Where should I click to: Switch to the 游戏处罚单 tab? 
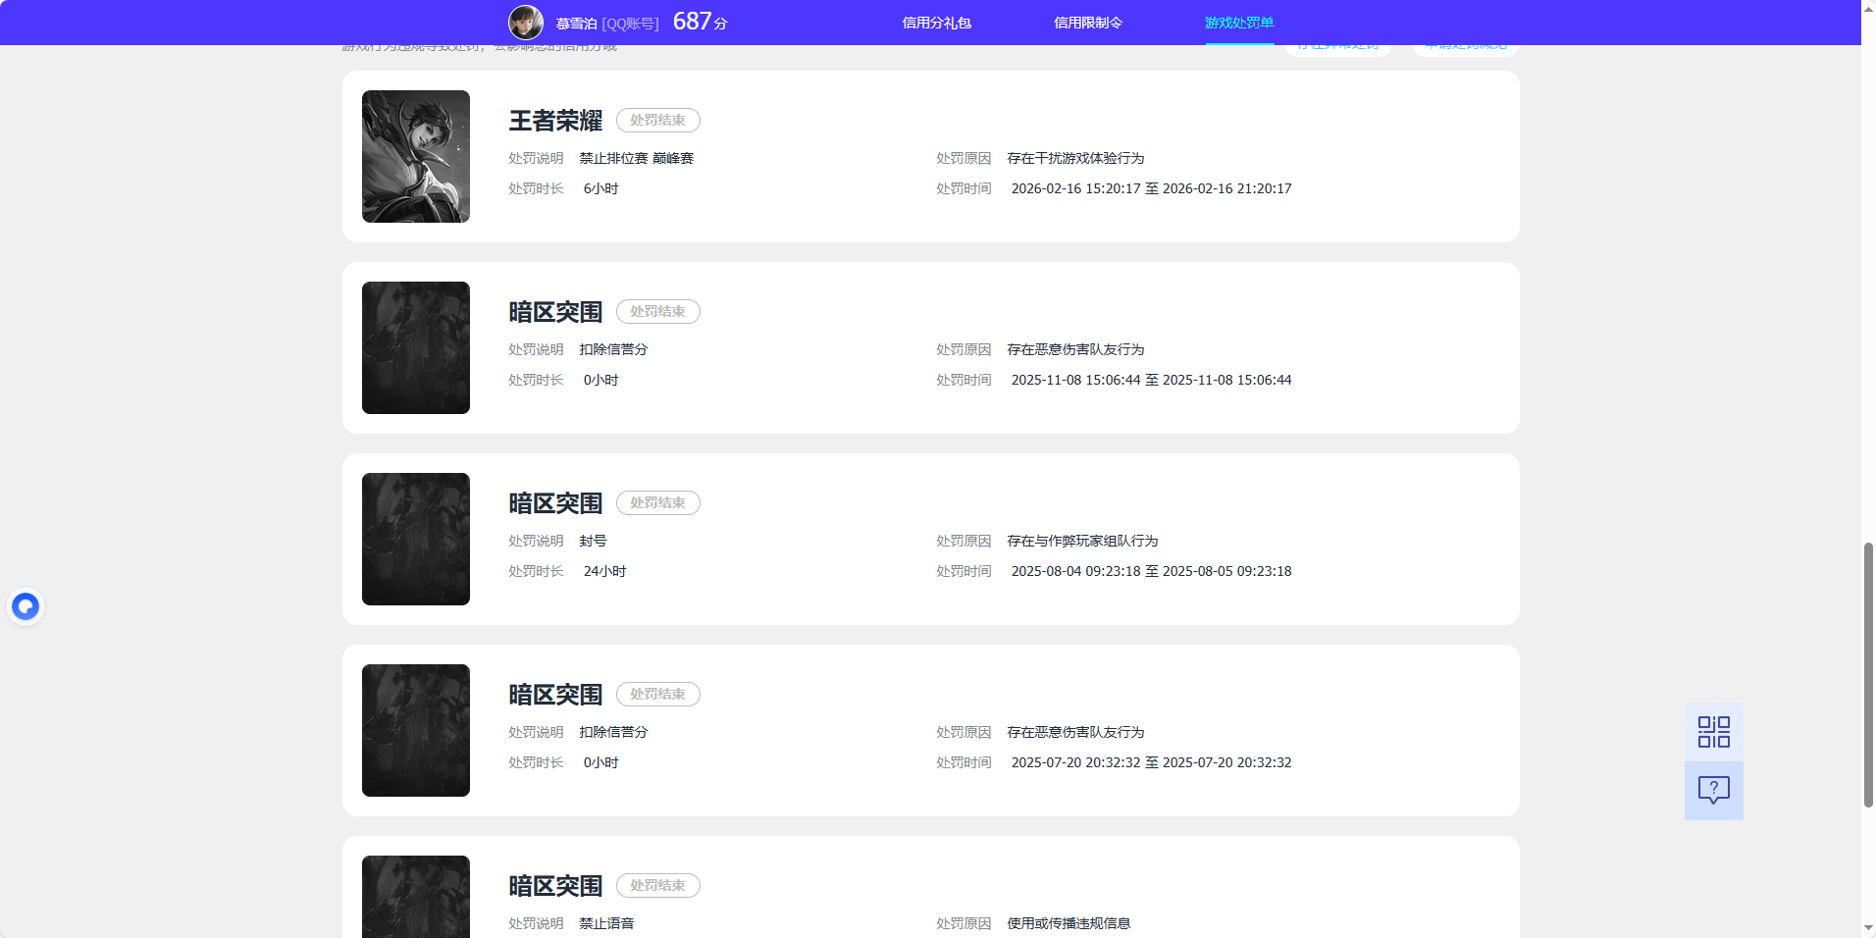(x=1238, y=22)
